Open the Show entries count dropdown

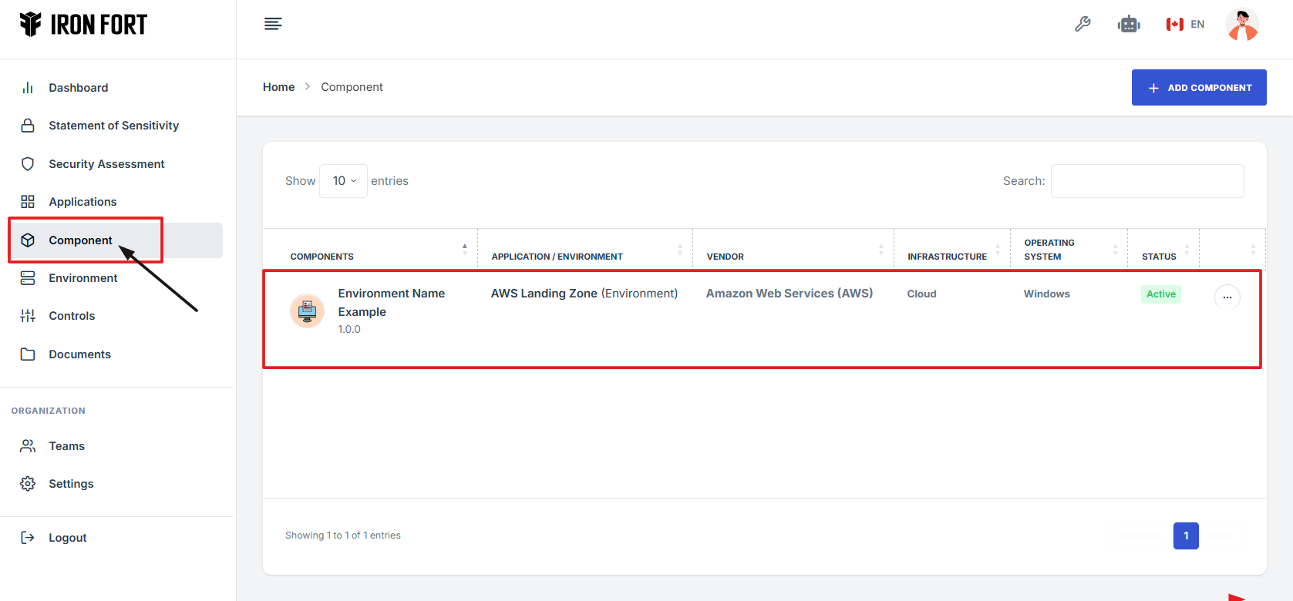(343, 181)
